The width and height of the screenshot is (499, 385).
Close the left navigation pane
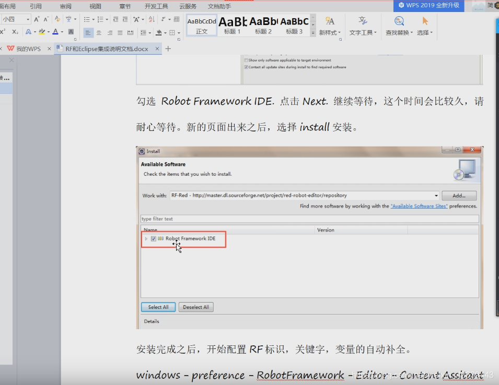click(x=11, y=60)
